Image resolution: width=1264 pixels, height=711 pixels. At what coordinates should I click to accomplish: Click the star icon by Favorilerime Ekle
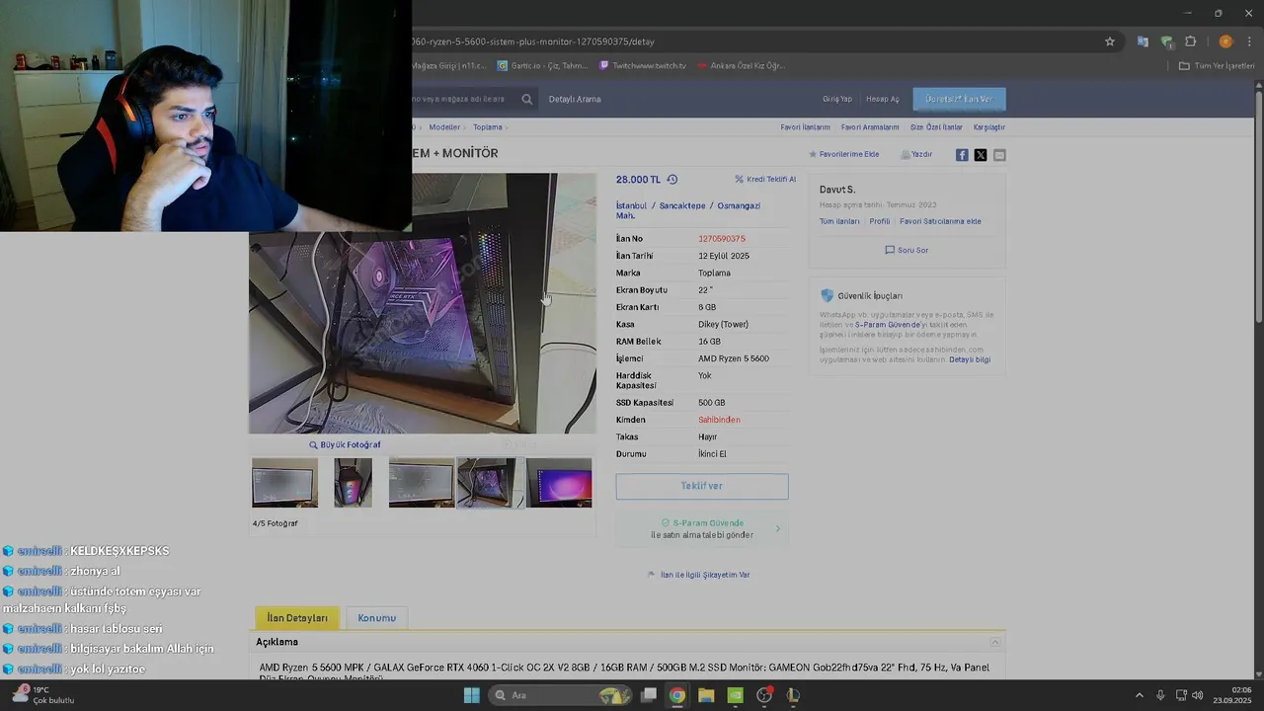(x=813, y=154)
